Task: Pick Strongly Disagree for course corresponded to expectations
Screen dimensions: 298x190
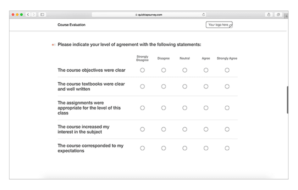Action: (x=142, y=148)
